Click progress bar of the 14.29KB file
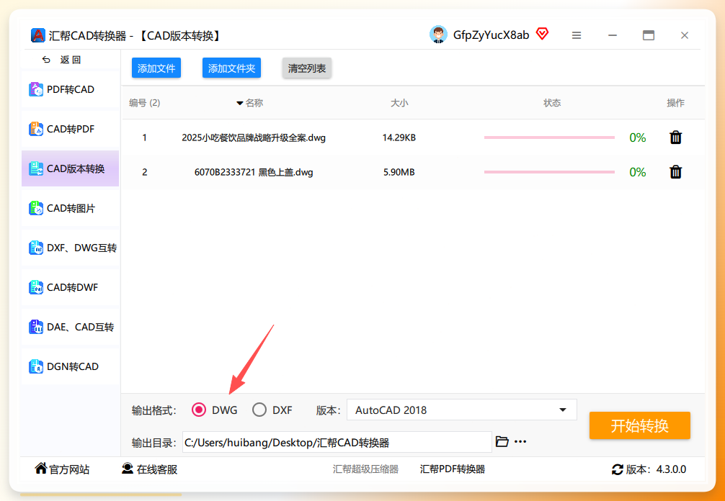 [x=549, y=137]
